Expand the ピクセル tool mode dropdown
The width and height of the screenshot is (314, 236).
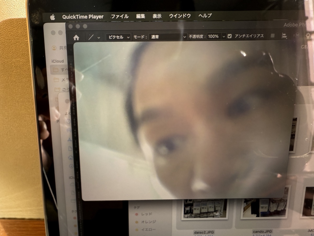click(x=118, y=37)
